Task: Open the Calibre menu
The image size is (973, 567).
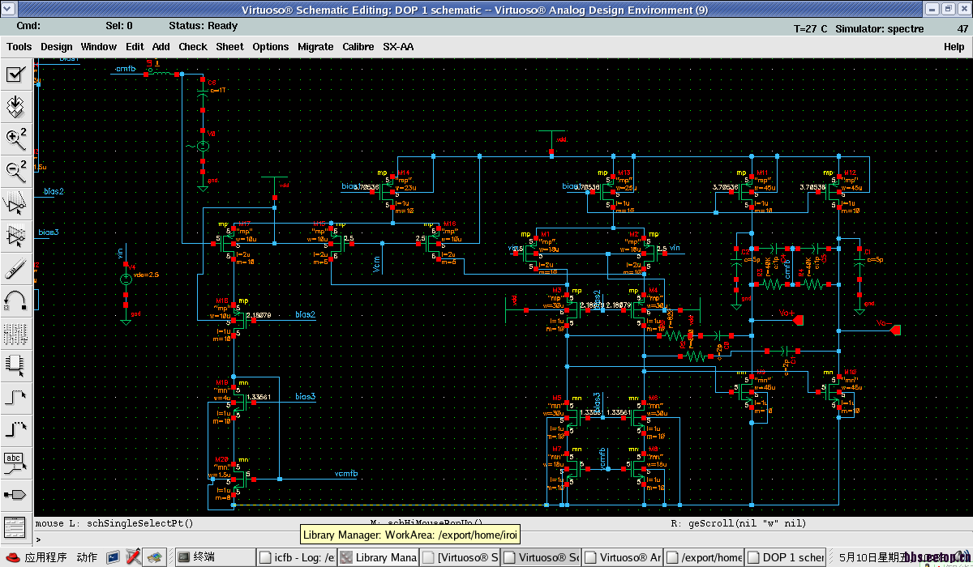Action: tap(358, 47)
